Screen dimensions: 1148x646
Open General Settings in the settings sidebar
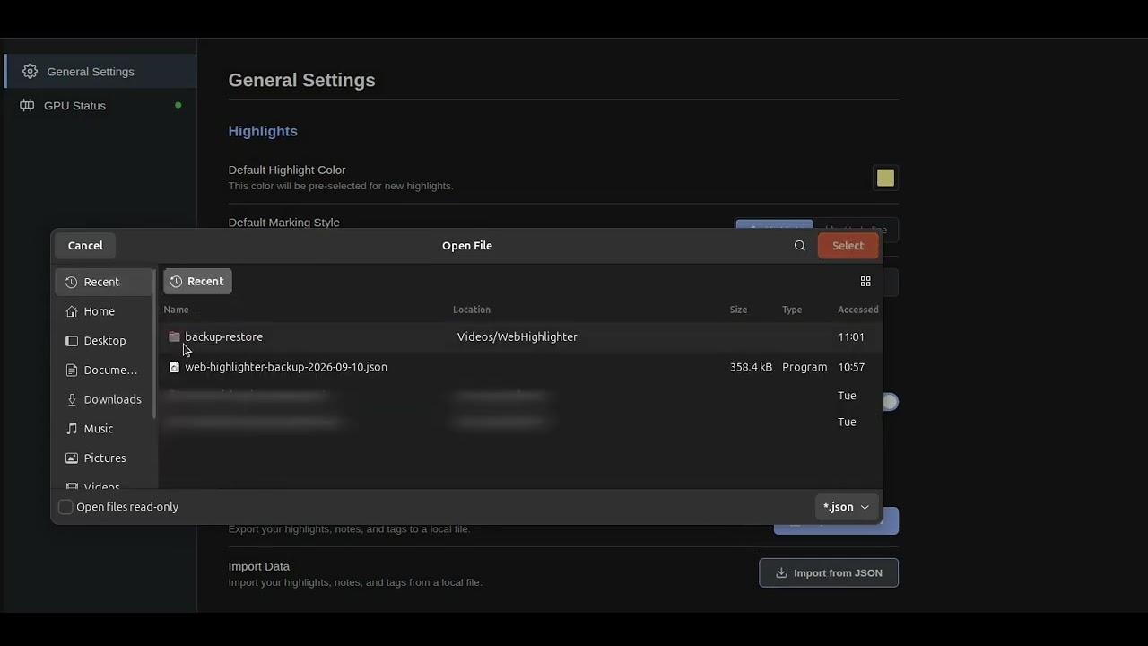[x=100, y=72]
